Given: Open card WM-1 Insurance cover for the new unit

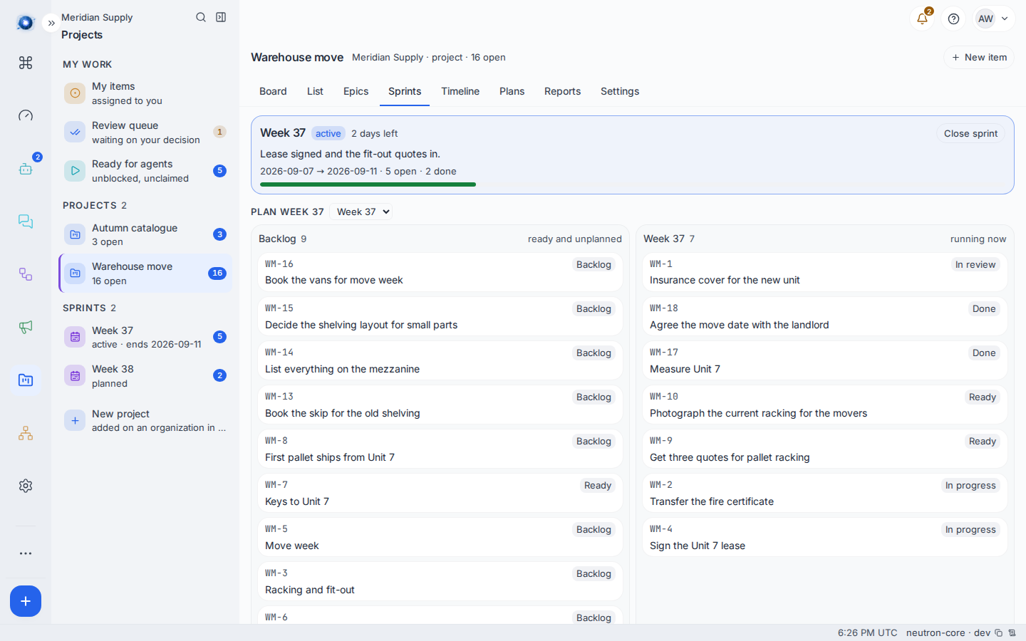Looking at the screenshot, I should click(x=824, y=272).
